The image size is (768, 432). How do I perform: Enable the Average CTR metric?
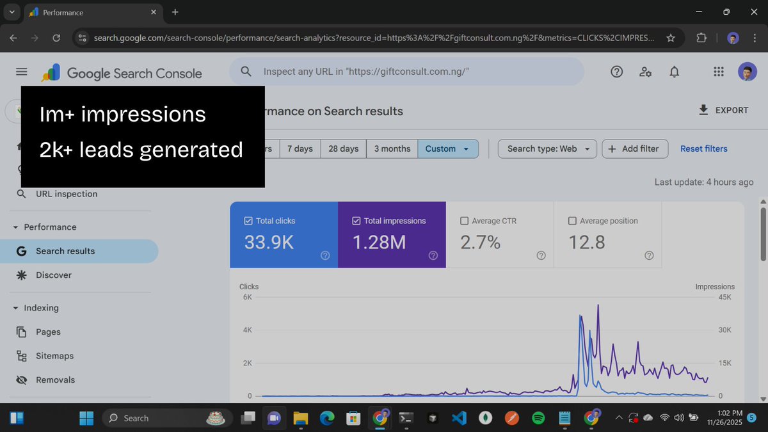(x=464, y=220)
